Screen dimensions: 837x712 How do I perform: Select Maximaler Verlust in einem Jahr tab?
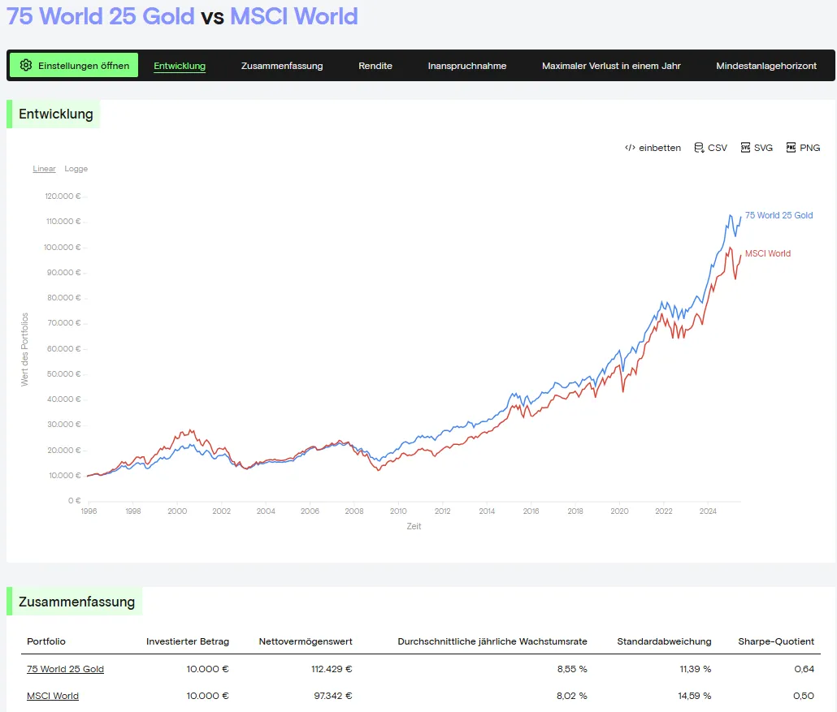point(611,66)
